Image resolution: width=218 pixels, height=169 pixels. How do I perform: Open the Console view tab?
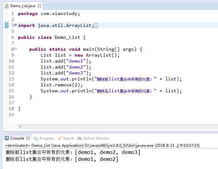click(17, 138)
